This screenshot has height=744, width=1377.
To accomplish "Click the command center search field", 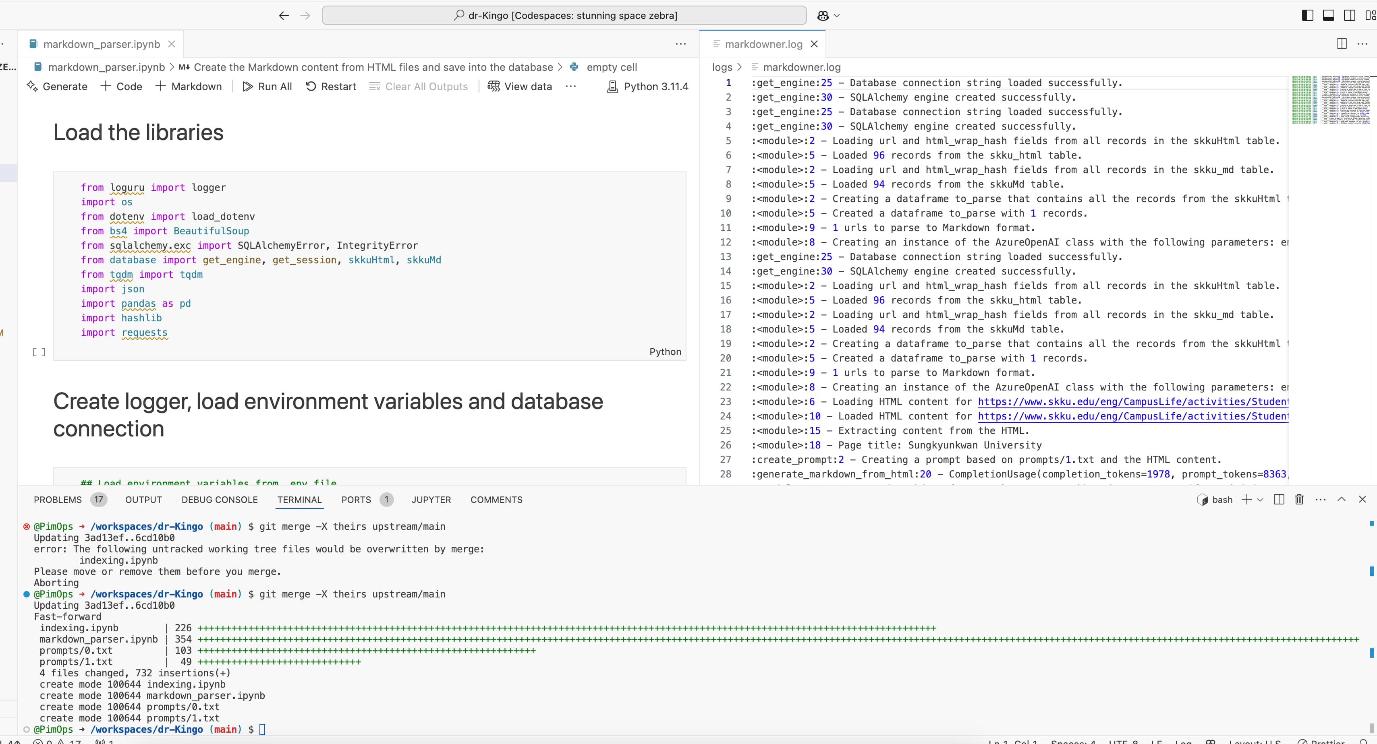I will [564, 15].
